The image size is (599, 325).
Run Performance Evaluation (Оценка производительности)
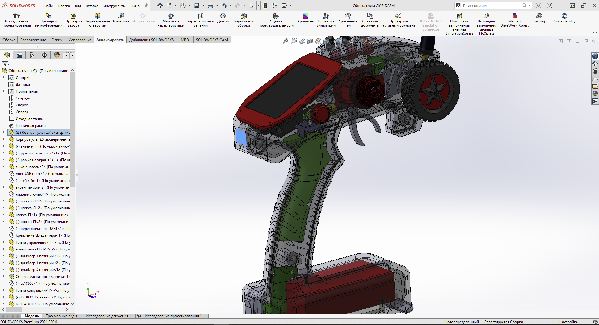(276, 20)
